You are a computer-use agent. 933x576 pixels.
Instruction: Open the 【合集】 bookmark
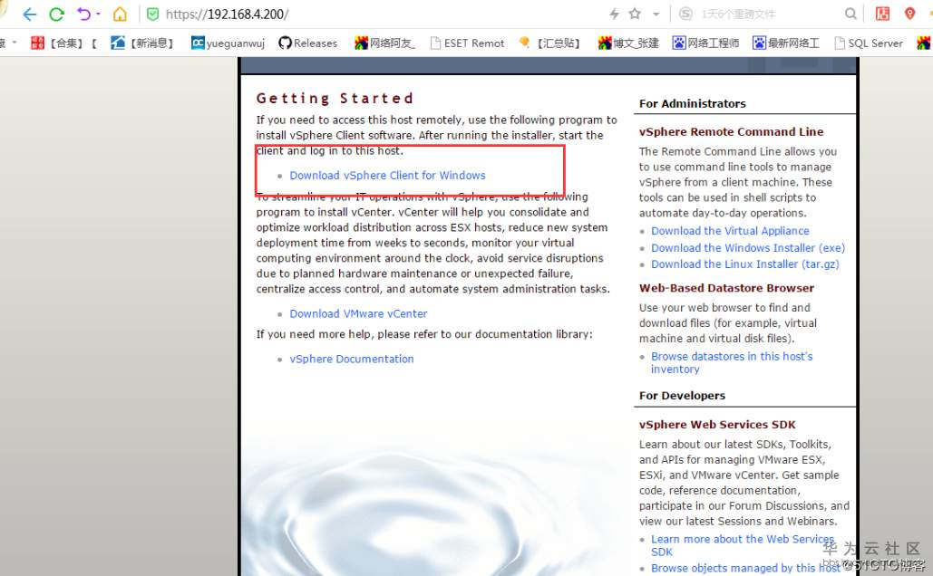coord(63,43)
